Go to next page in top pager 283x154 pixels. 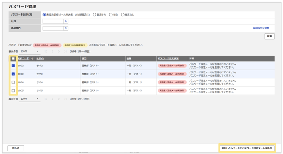pos(59,52)
